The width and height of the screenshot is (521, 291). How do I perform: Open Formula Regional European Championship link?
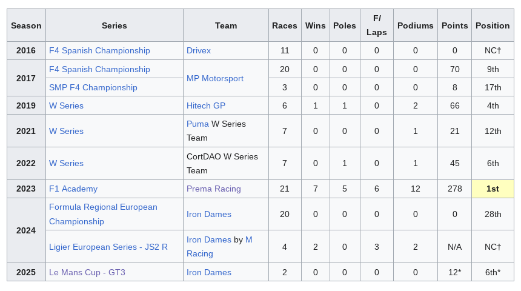[x=103, y=214]
